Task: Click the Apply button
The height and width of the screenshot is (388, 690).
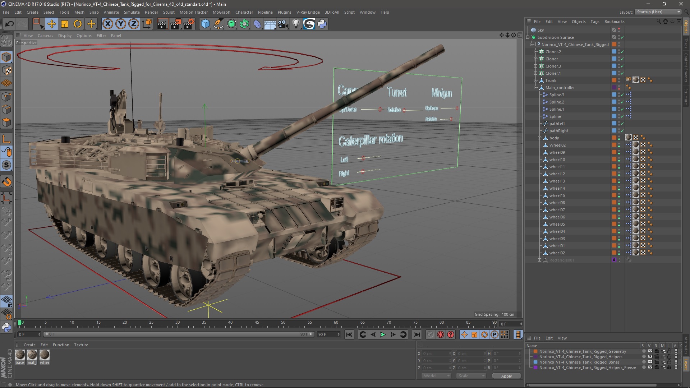Action: [506, 376]
